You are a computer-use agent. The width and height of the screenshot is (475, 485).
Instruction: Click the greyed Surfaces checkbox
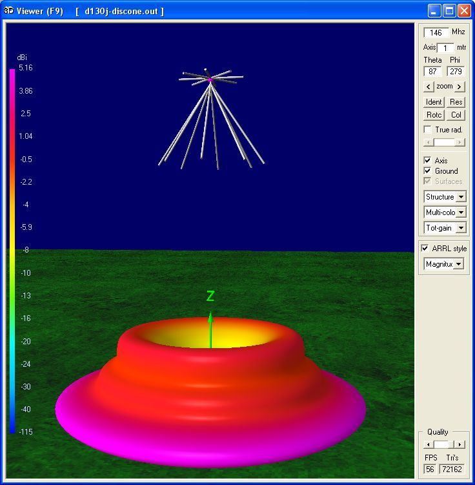(x=428, y=181)
